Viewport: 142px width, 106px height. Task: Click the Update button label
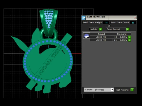93,29
